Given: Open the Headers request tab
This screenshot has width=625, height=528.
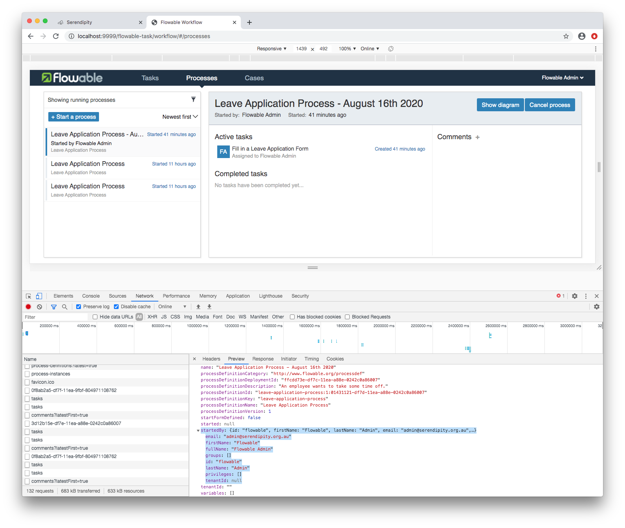Looking at the screenshot, I should pyautogui.click(x=211, y=359).
